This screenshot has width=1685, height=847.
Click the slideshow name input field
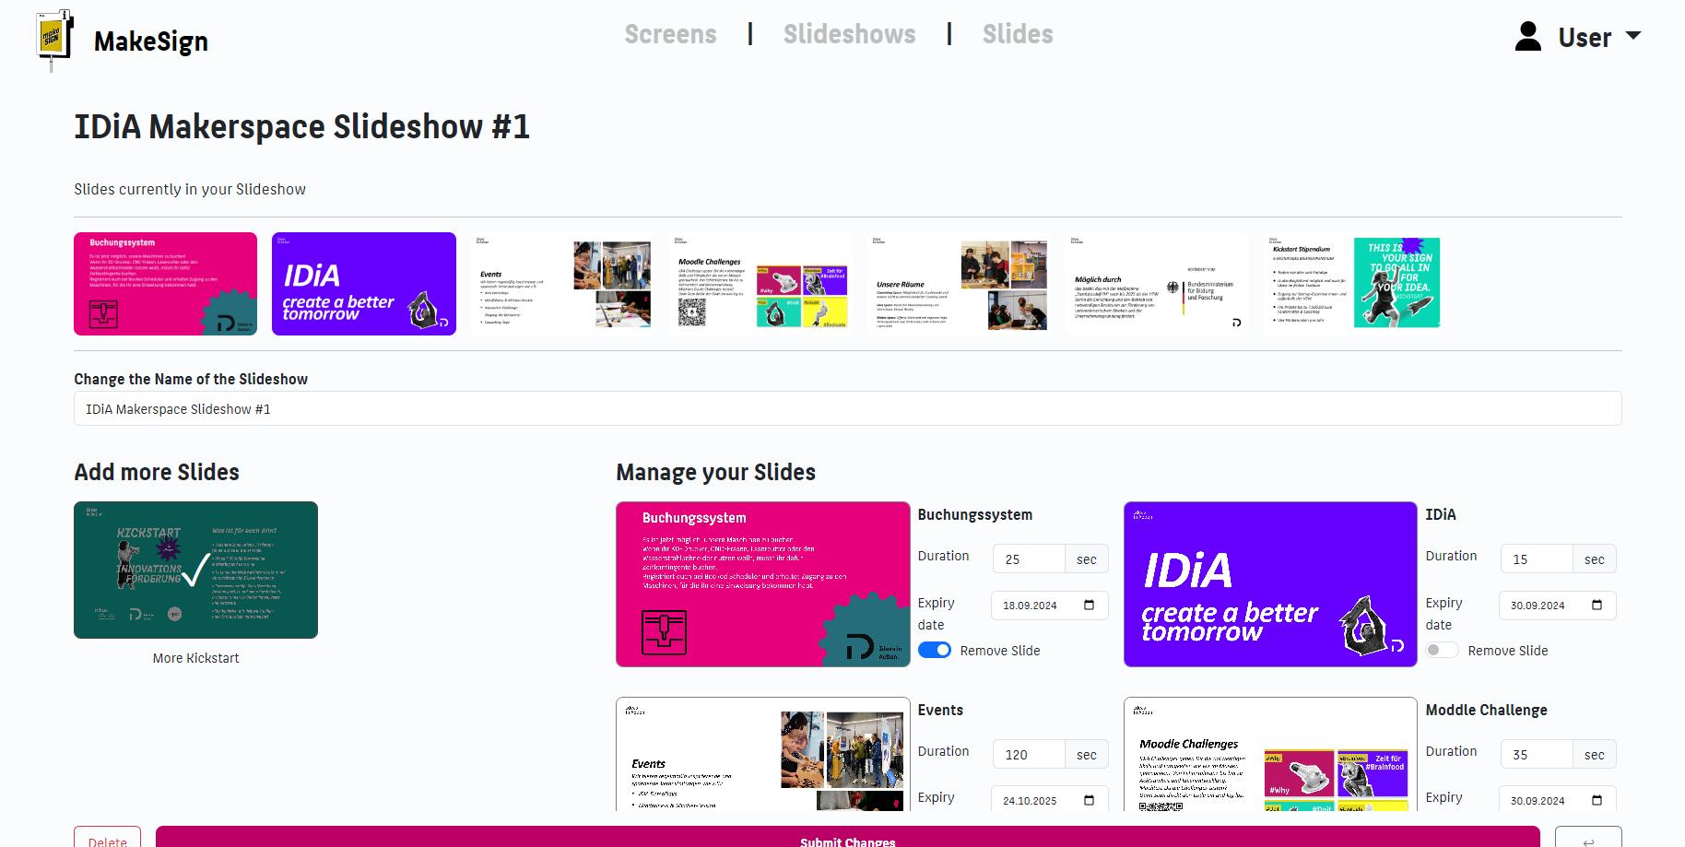[x=848, y=408]
